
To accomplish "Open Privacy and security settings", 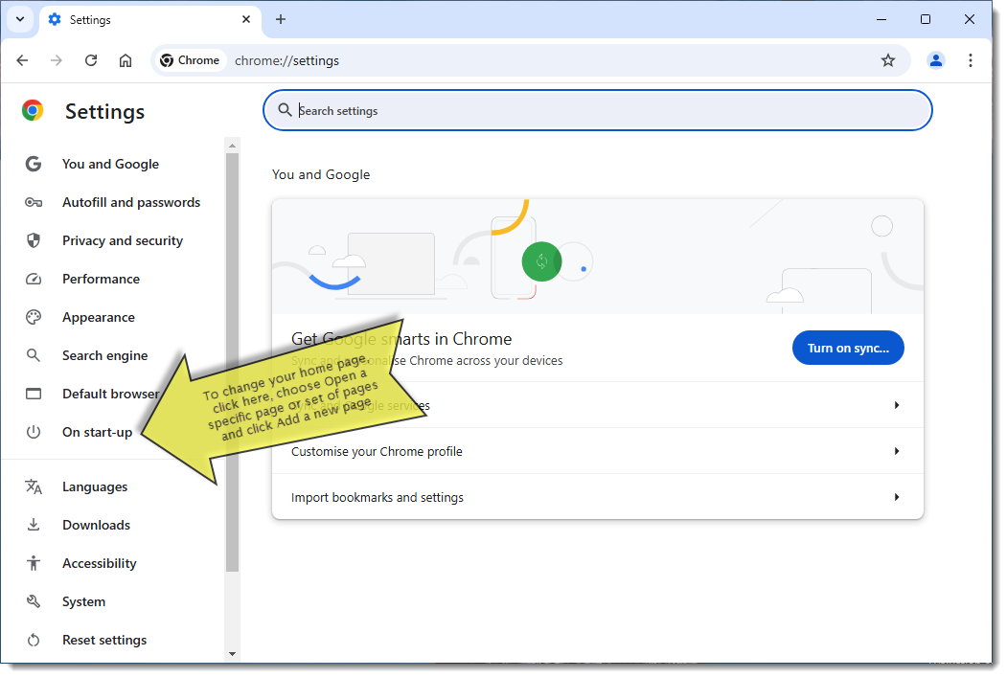I will click(x=122, y=240).
